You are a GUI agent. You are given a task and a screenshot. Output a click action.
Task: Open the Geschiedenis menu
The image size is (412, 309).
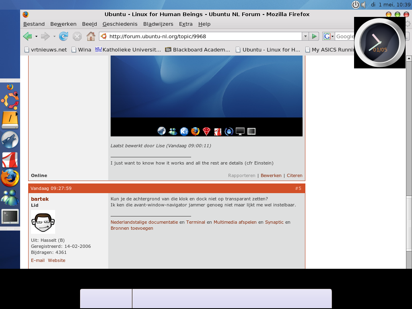[120, 24]
